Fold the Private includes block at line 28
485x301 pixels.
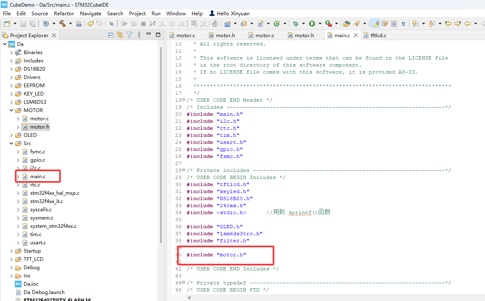tap(183, 170)
